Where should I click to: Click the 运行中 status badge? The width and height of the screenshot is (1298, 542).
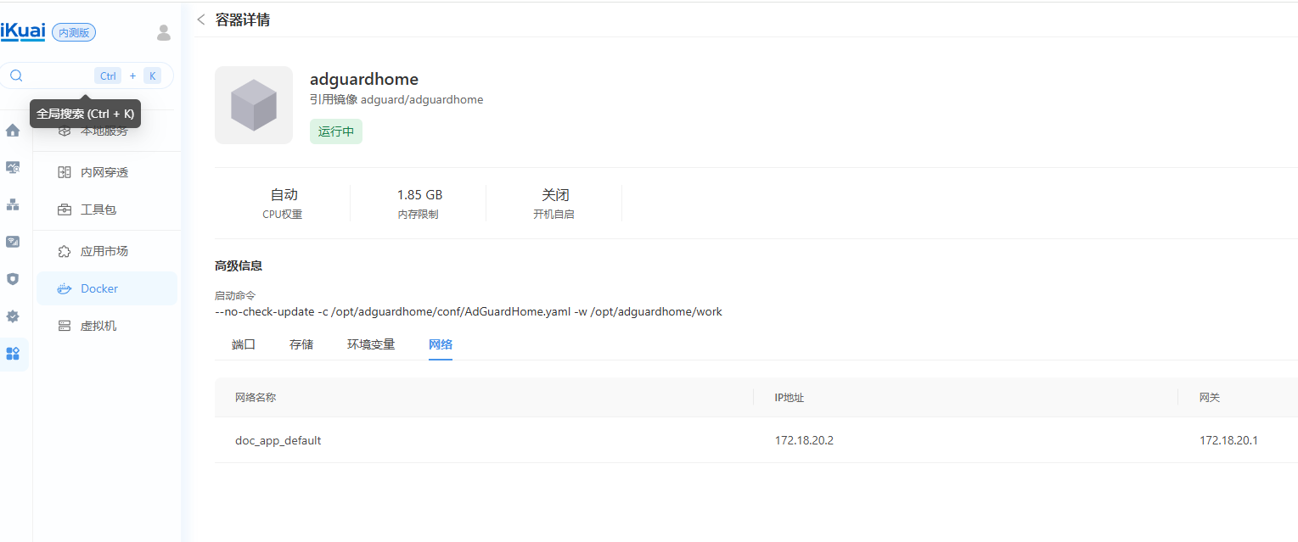tap(336, 131)
